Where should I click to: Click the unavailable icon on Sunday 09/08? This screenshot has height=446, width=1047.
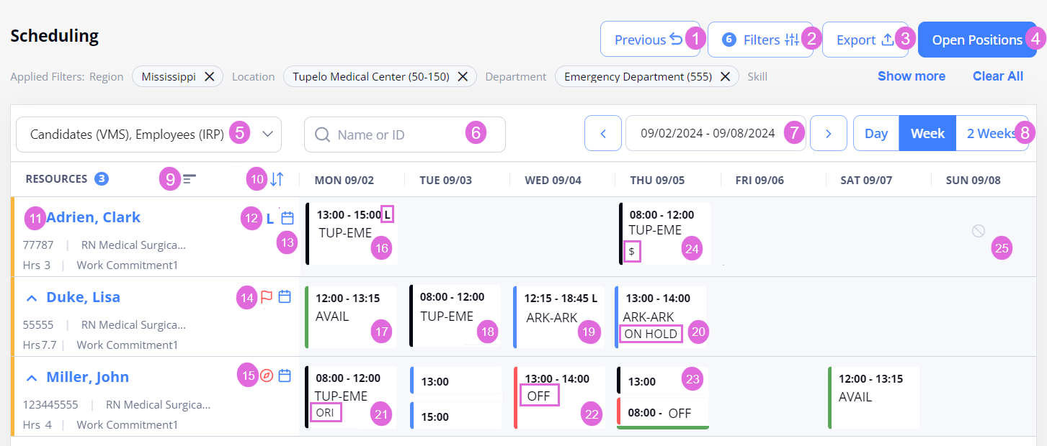[978, 231]
